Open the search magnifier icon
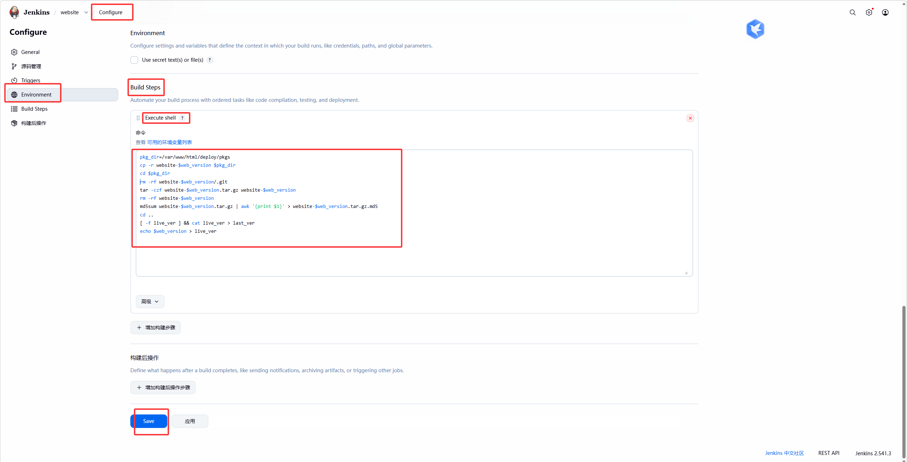Image resolution: width=907 pixels, height=462 pixels. point(852,12)
